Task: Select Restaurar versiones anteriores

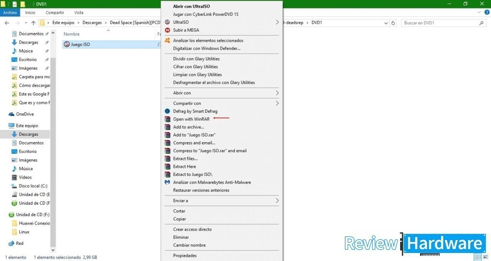Action: 201,190
